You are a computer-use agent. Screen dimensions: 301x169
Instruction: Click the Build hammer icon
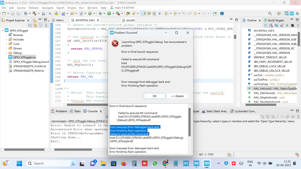pos(34,14)
